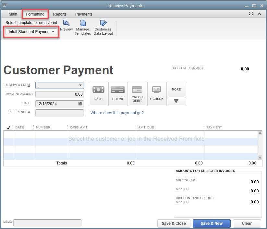Click the PAYMENT column header
The width and height of the screenshot is (267, 229).
(x=214, y=127)
